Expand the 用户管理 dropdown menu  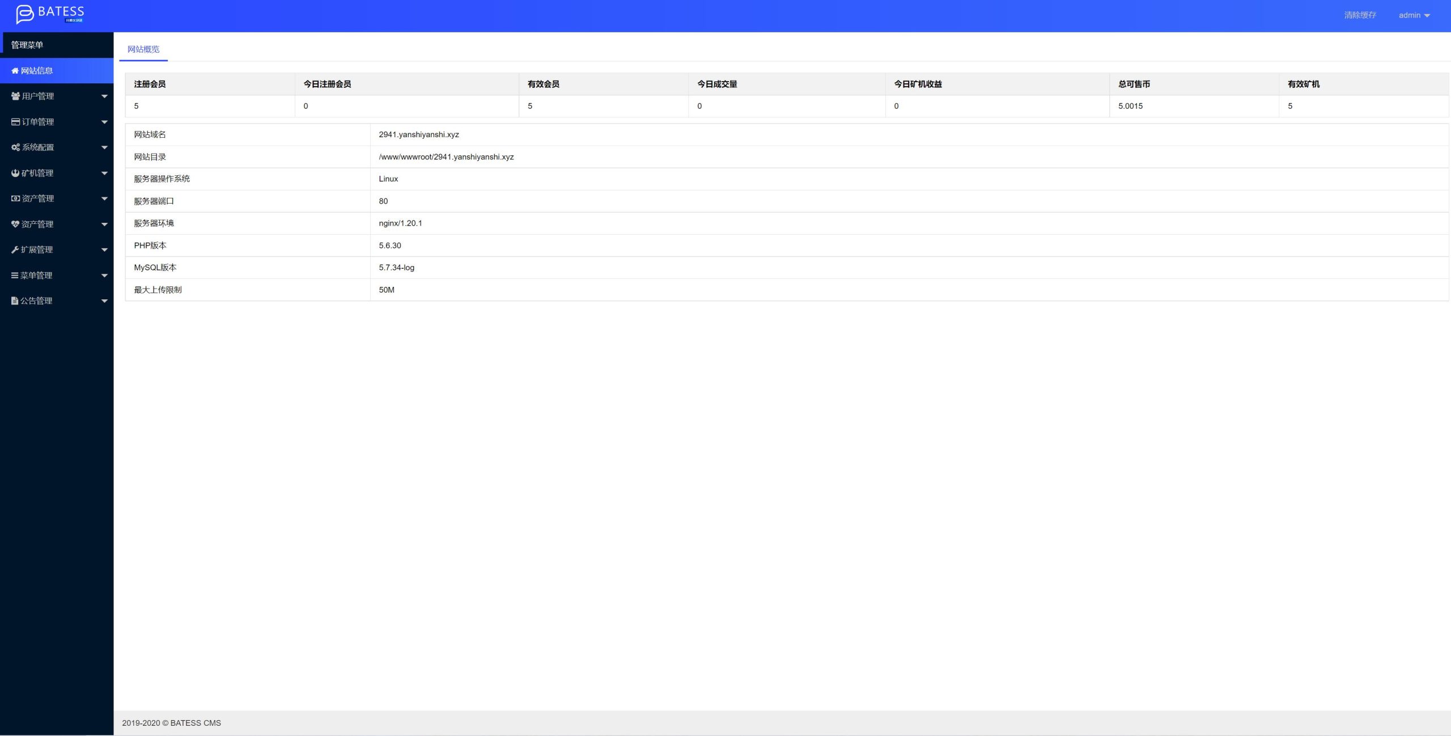[56, 96]
